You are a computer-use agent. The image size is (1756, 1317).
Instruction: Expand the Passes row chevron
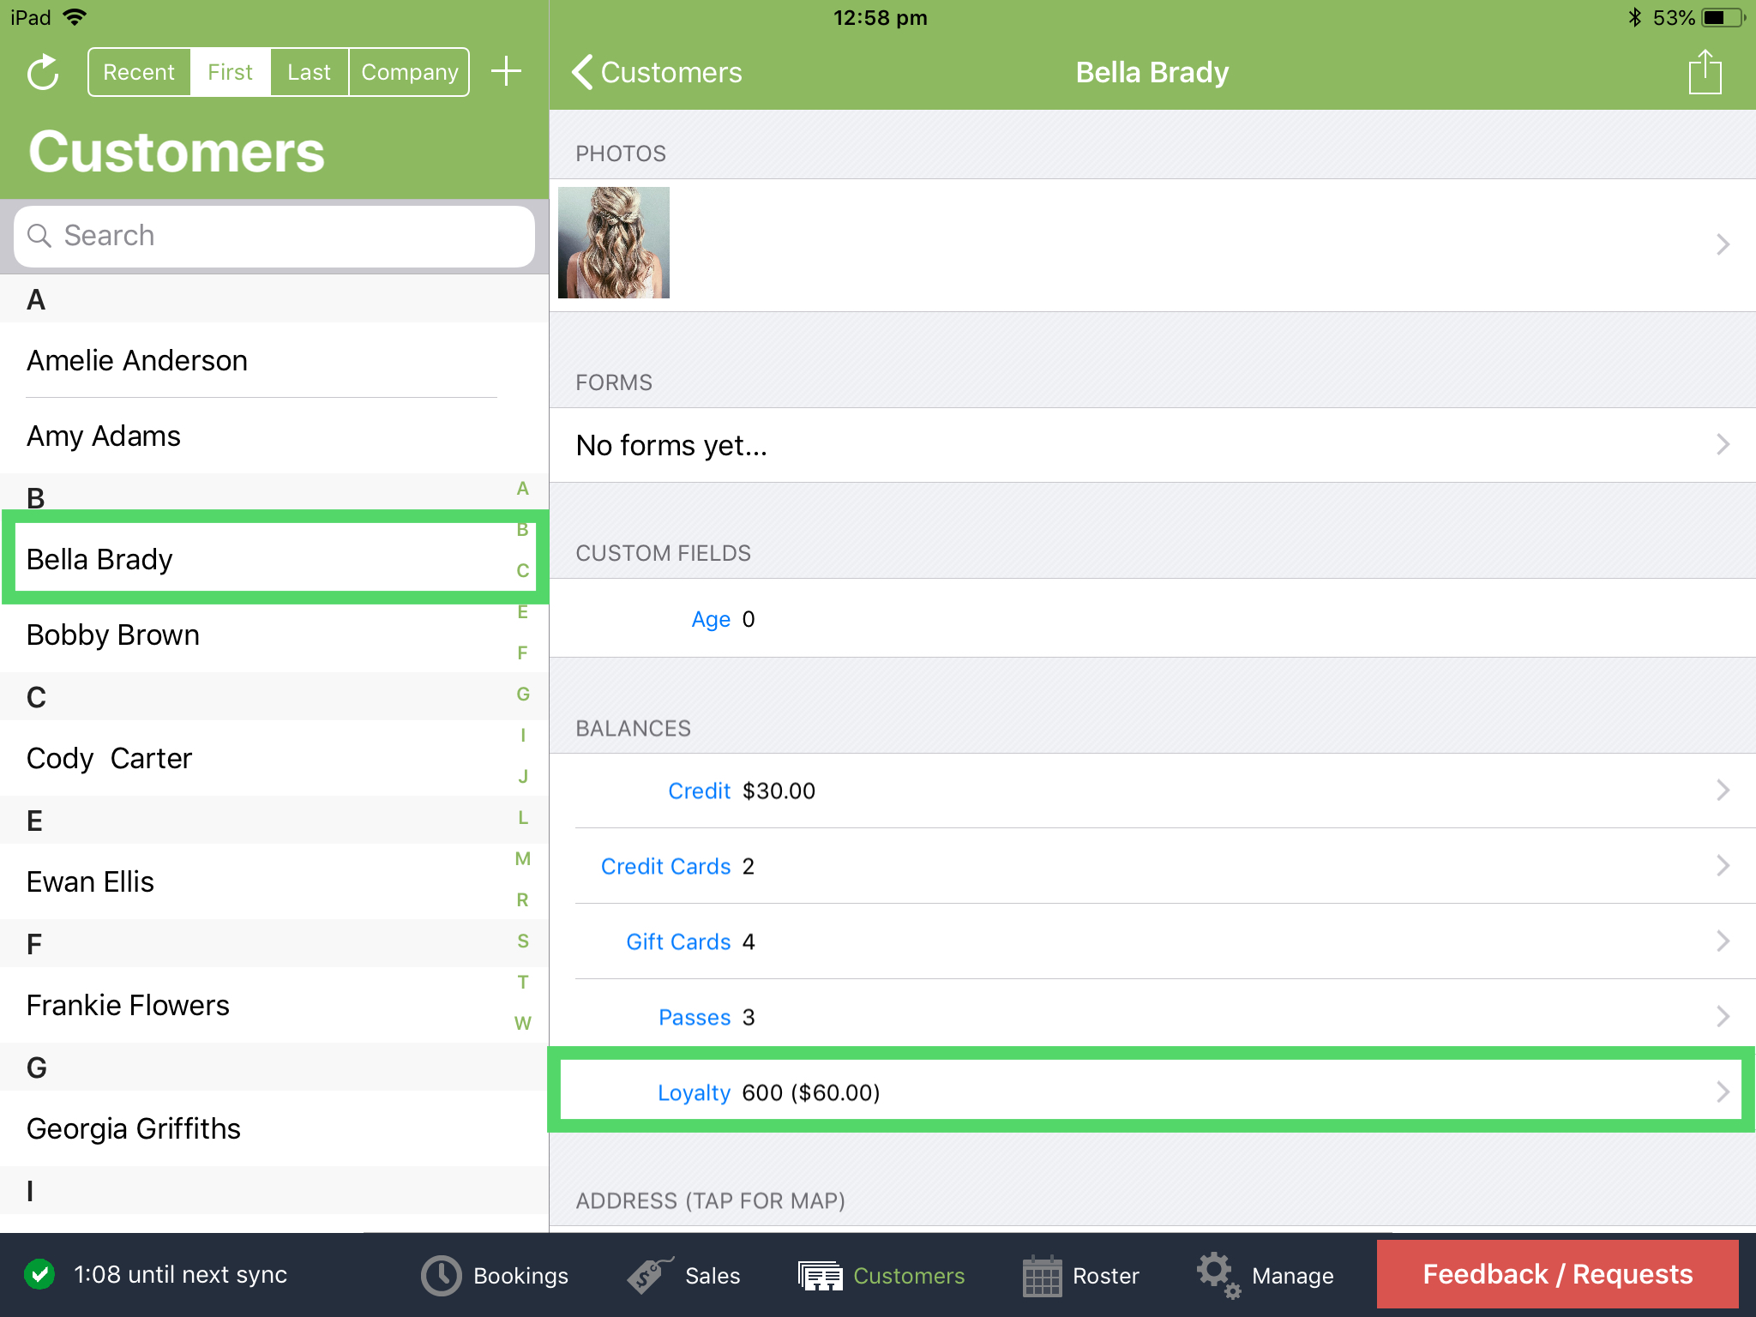coord(1723,1016)
